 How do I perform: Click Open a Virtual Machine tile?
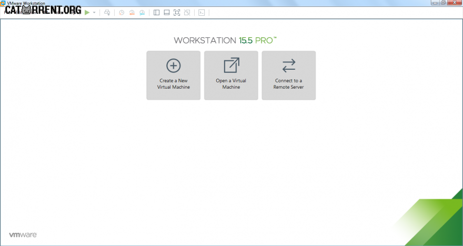pyautogui.click(x=231, y=76)
